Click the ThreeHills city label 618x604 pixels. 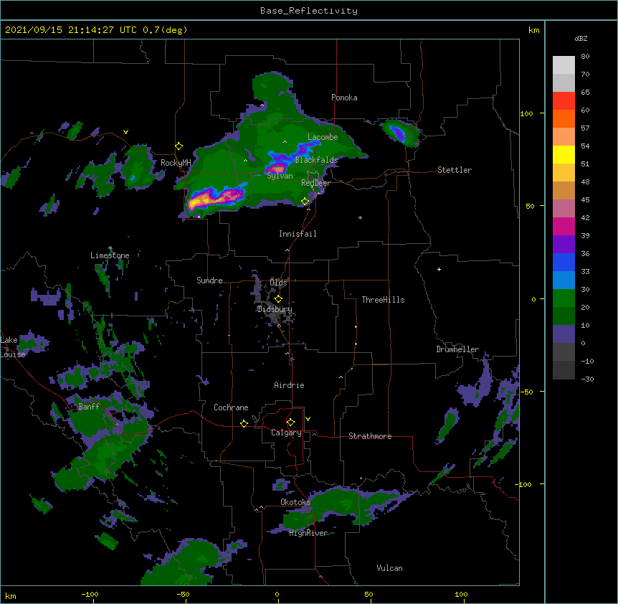[383, 300]
